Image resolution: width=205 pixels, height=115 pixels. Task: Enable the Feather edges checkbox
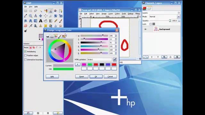pyautogui.click(x=26, y=56)
